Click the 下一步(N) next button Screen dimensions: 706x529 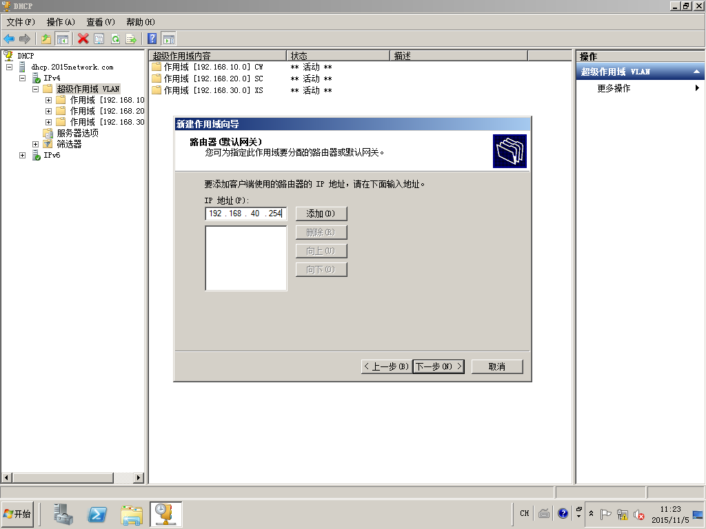pos(438,366)
